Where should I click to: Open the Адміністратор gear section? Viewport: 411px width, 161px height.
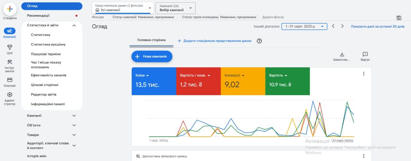(x=10, y=95)
